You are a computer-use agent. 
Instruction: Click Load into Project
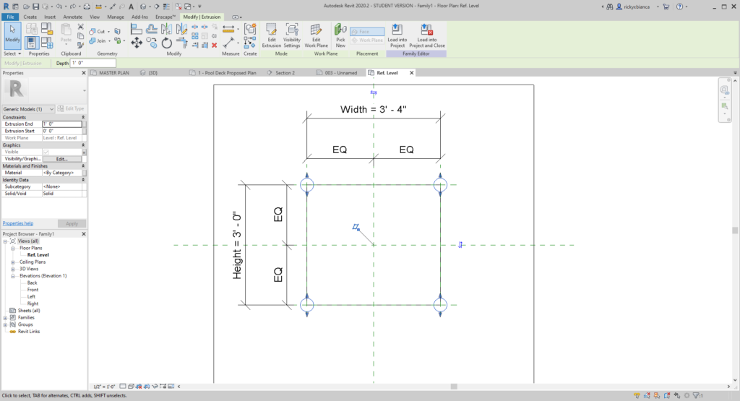tap(397, 35)
